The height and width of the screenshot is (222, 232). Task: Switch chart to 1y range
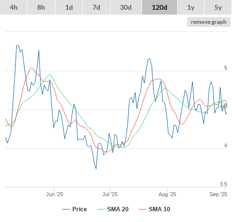(x=191, y=7)
